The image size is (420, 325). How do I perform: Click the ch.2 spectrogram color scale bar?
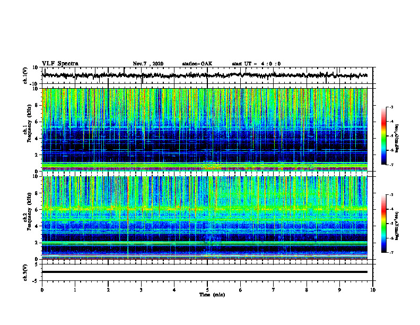(x=383, y=224)
